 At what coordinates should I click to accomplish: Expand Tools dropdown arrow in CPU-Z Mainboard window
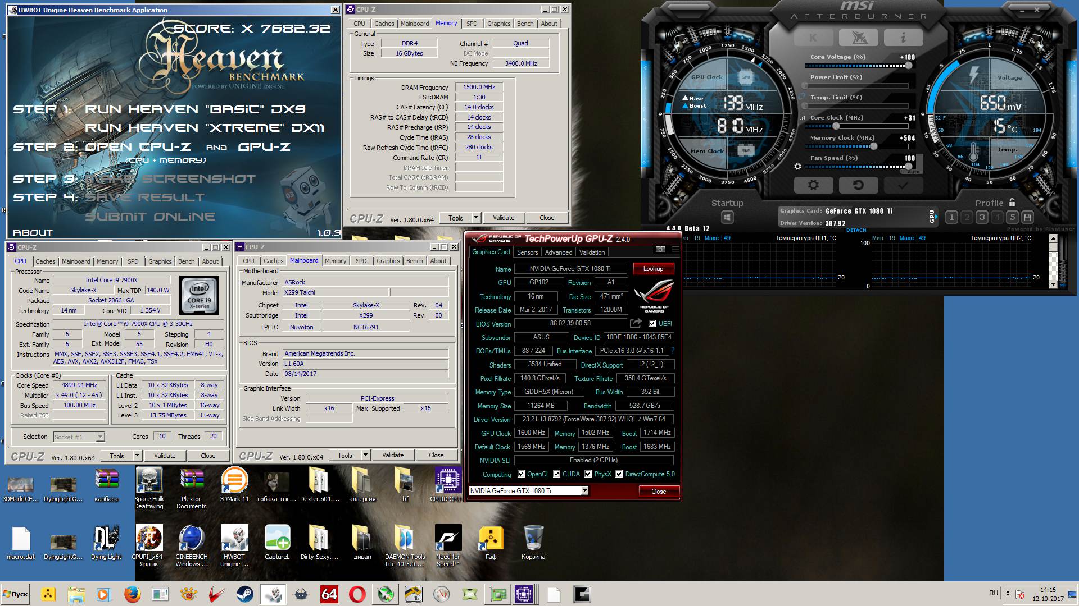pyautogui.click(x=365, y=455)
